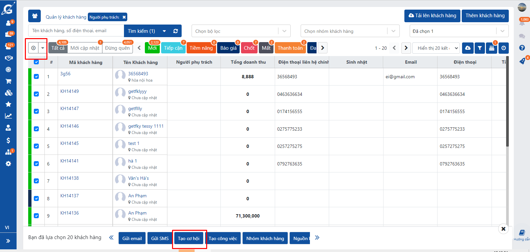Click the cloud download export icon
This screenshot has width=530, height=252.
468,48
